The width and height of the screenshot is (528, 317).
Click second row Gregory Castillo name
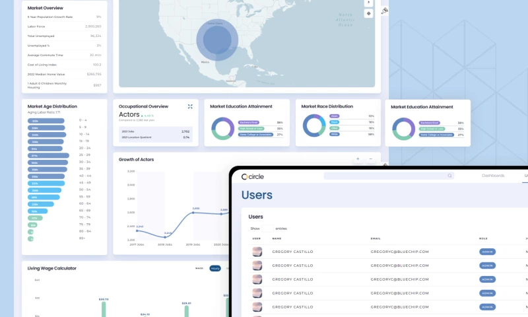click(292, 265)
